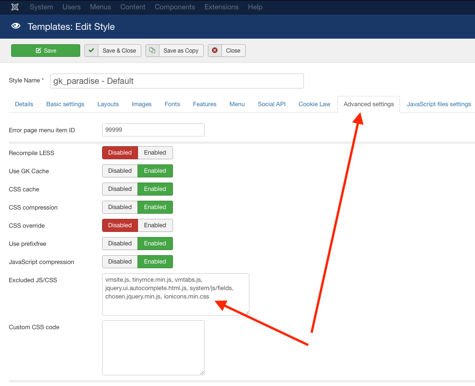The width and height of the screenshot is (475, 386).
Task: Switch to the Features tab
Action: [205, 104]
